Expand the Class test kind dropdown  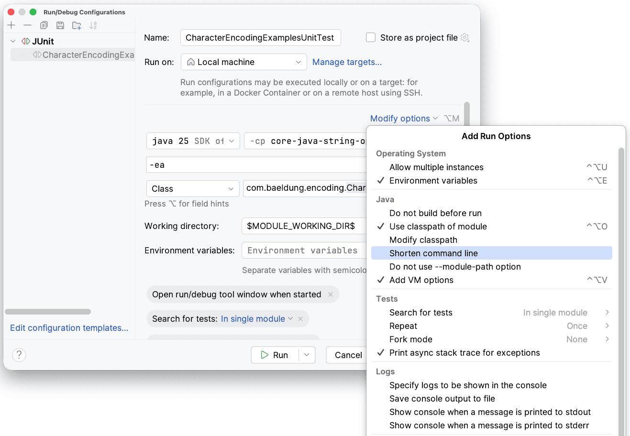[192, 189]
